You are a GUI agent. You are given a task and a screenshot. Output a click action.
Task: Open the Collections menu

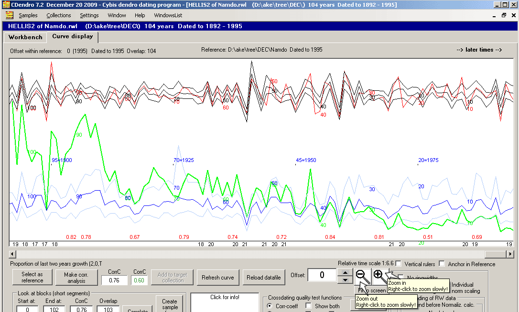click(x=59, y=15)
